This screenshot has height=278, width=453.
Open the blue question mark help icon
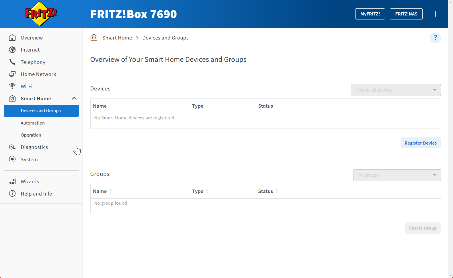(x=435, y=38)
